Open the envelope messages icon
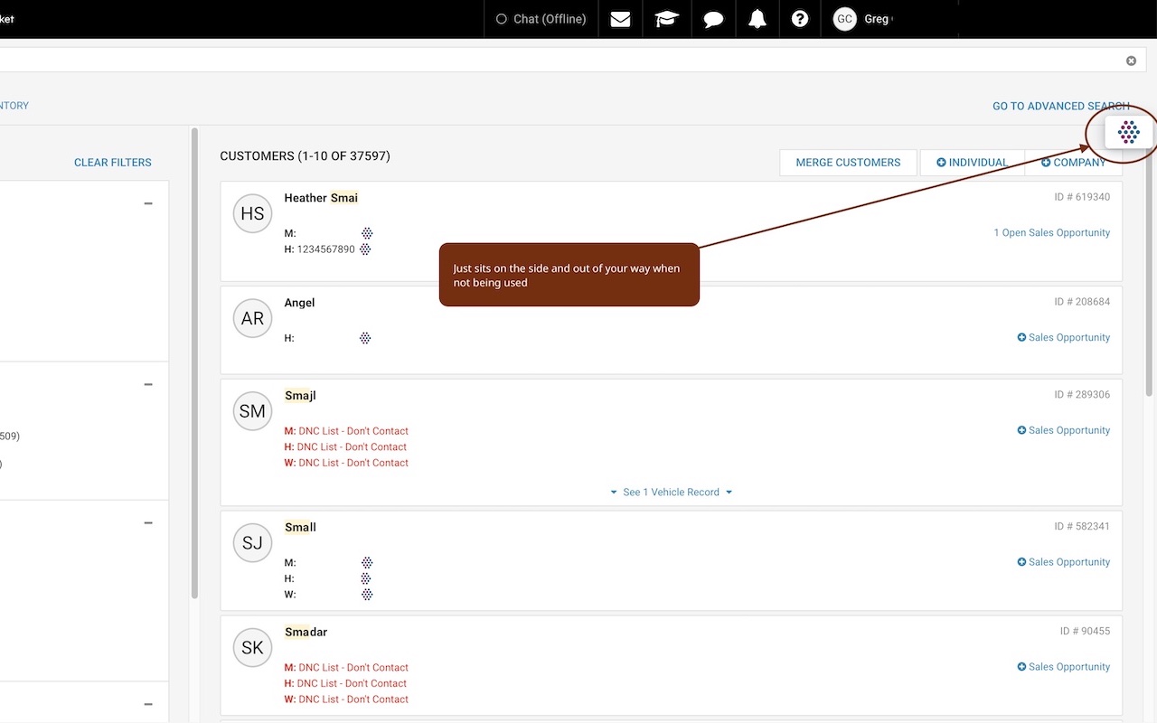The height and width of the screenshot is (723, 1157). (x=620, y=19)
